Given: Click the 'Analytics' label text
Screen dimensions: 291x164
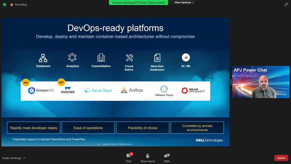Looking at the screenshot, I should (x=72, y=66).
